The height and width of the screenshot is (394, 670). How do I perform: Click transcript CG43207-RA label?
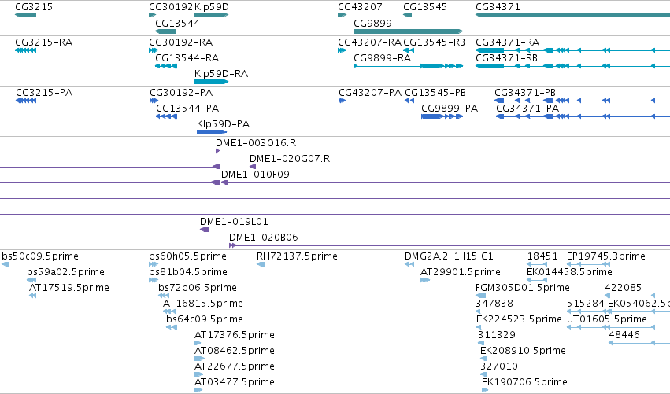coord(369,42)
